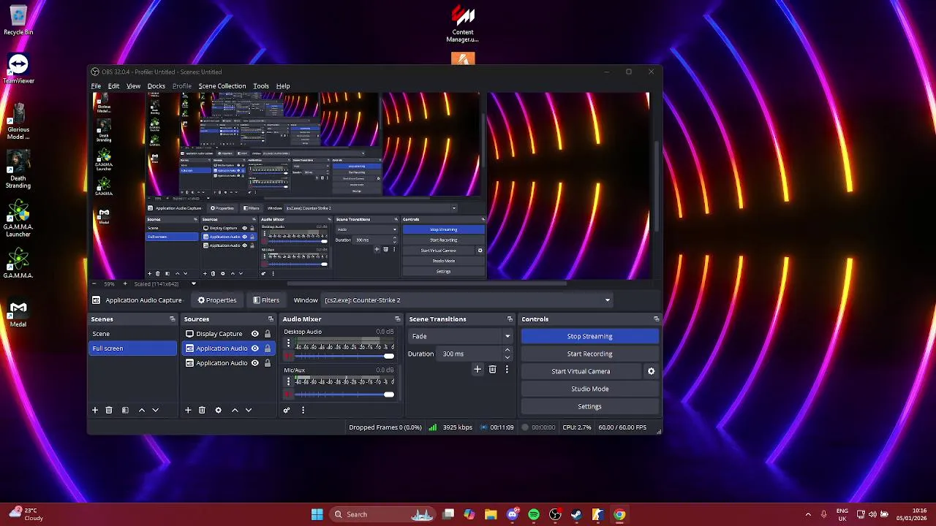This screenshot has width=936, height=526.
Task: Open the View menu
Action: 133,86
